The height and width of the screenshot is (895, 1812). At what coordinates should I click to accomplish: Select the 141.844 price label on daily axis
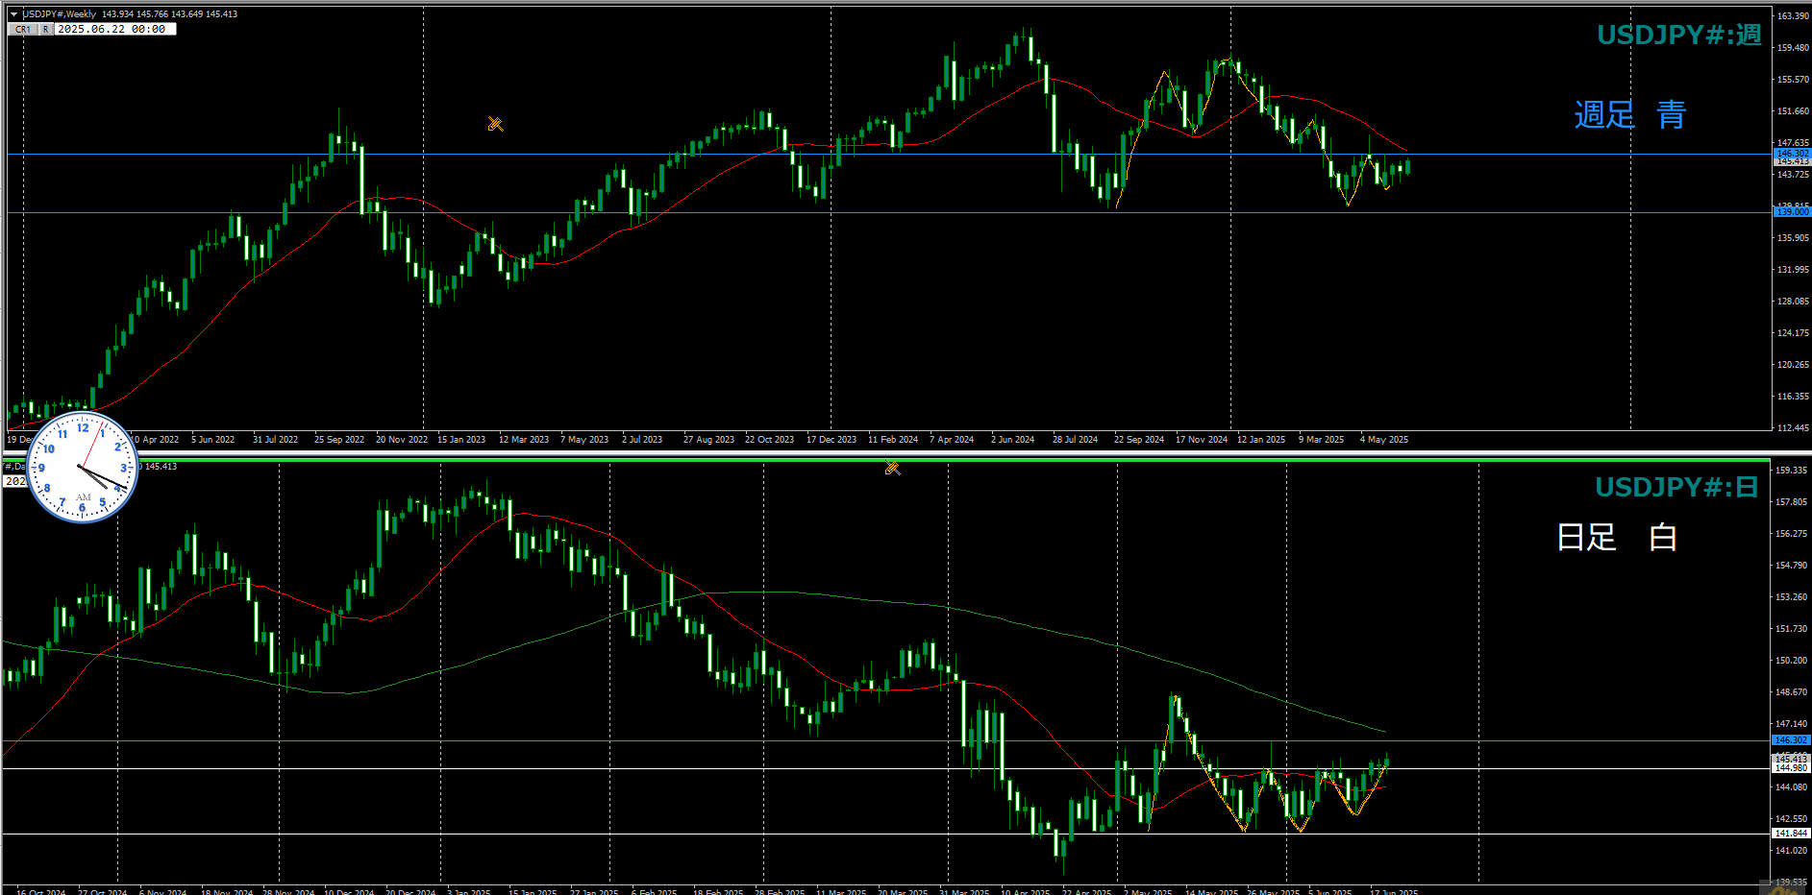pyautogui.click(x=1791, y=834)
